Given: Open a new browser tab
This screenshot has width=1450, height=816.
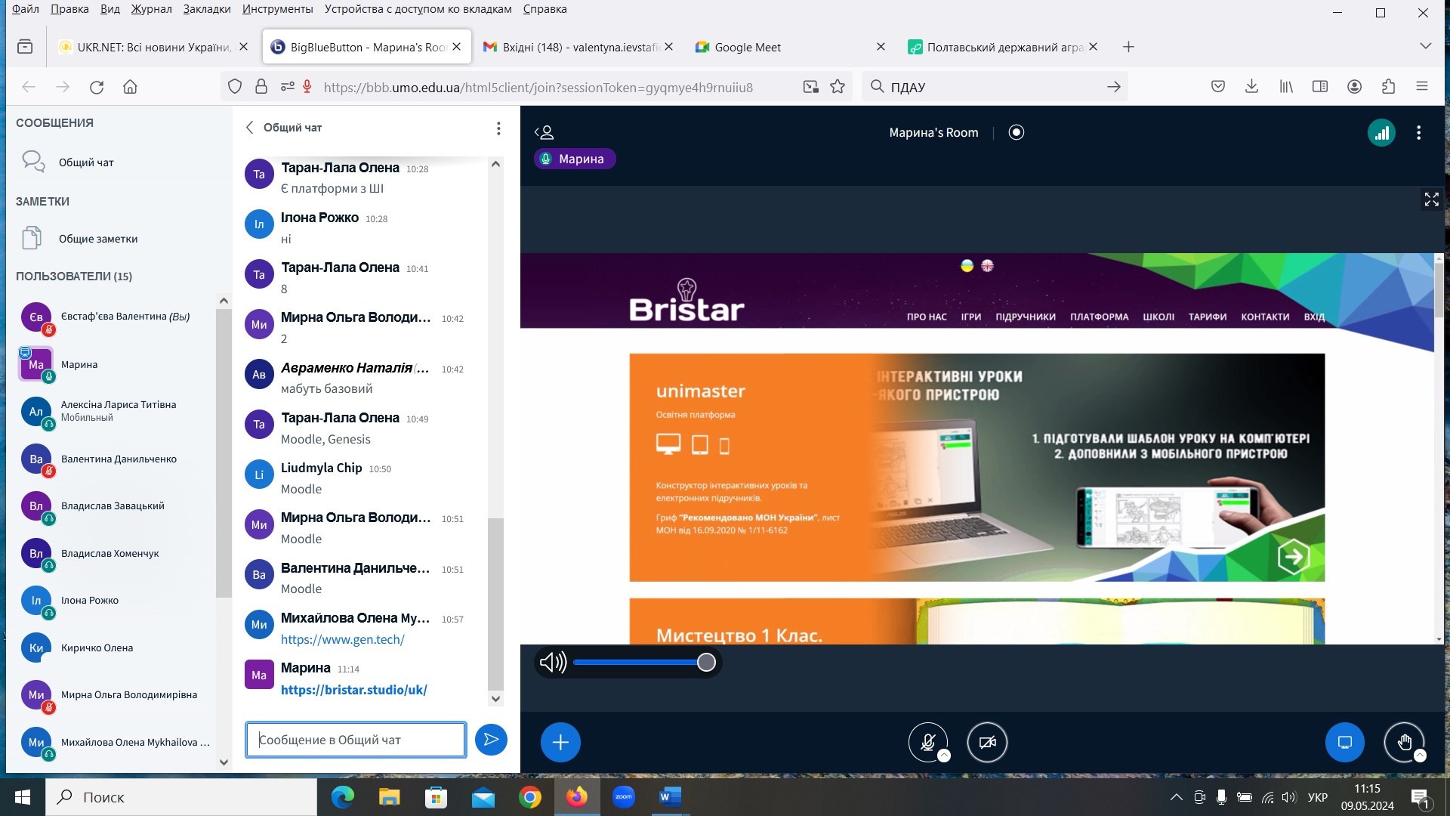Looking at the screenshot, I should click(x=1128, y=47).
